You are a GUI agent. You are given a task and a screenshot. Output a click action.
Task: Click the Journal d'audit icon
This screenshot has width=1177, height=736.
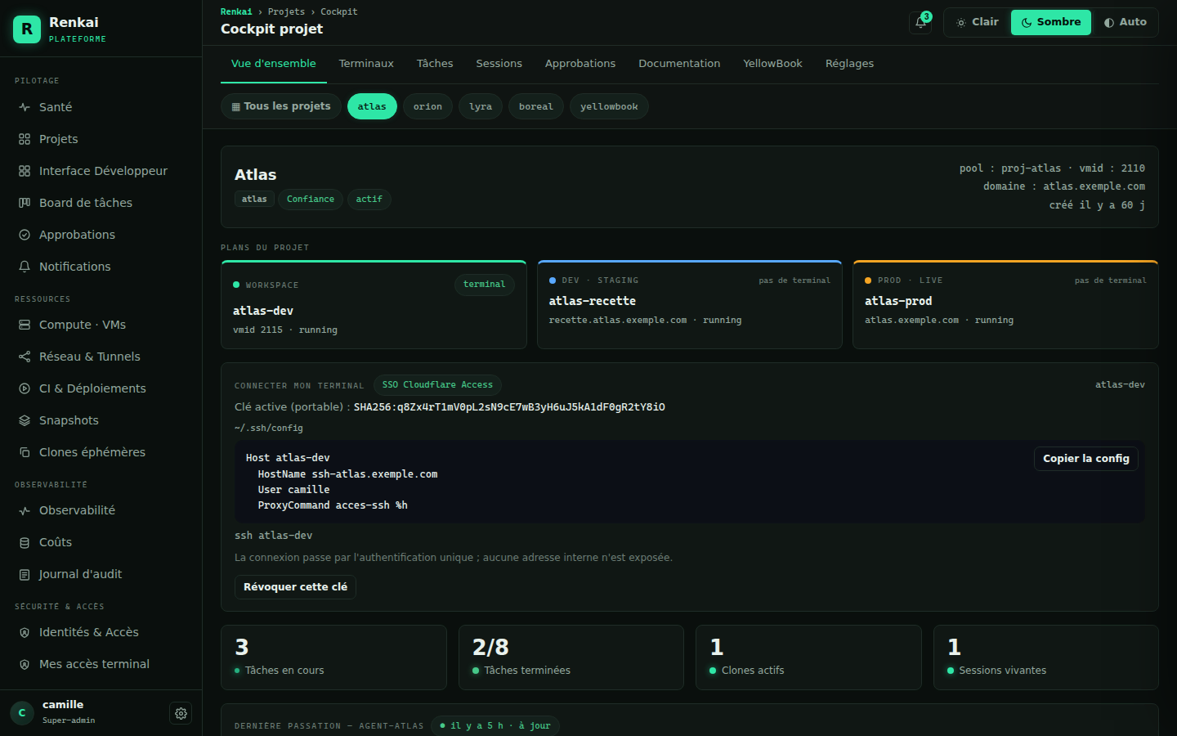pyautogui.click(x=25, y=574)
